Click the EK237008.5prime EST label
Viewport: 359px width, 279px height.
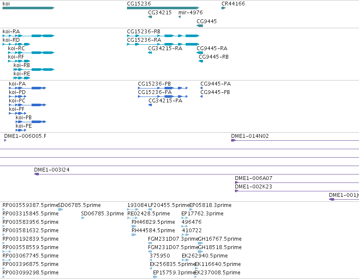[x=218, y=273]
